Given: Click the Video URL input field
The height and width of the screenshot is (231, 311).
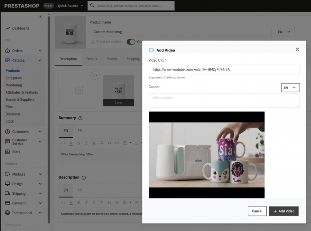Looking at the screenshot, I should [x=224, y=70].
